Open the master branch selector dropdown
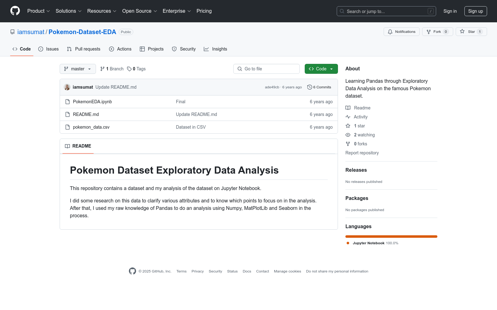497x310 pixels. coord(78,69)
